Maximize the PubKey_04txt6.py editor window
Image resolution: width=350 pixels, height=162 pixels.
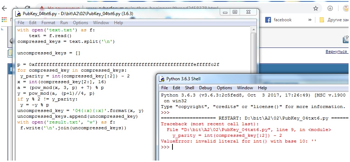(235, 12)
